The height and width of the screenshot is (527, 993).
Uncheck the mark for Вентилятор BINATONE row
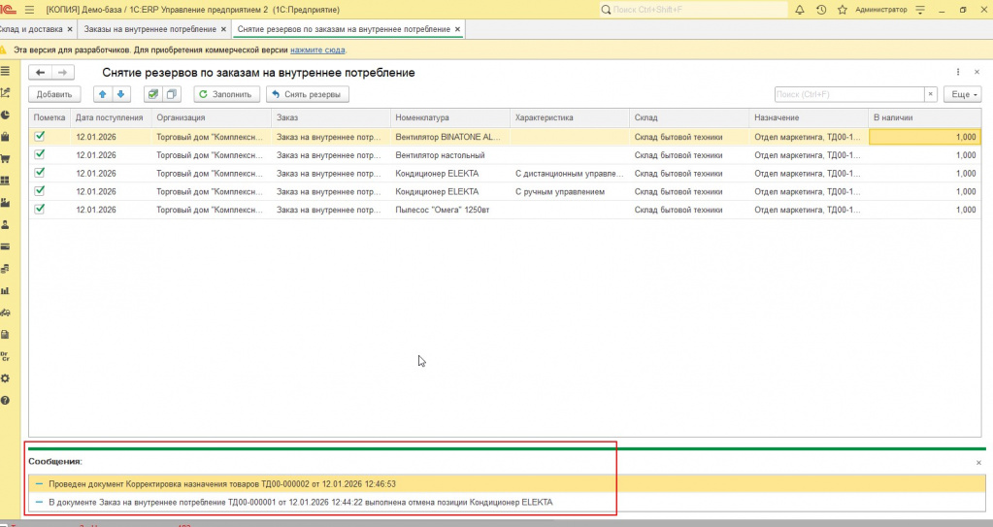40,137
